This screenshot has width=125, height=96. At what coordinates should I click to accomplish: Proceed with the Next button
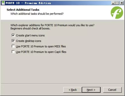91,90
